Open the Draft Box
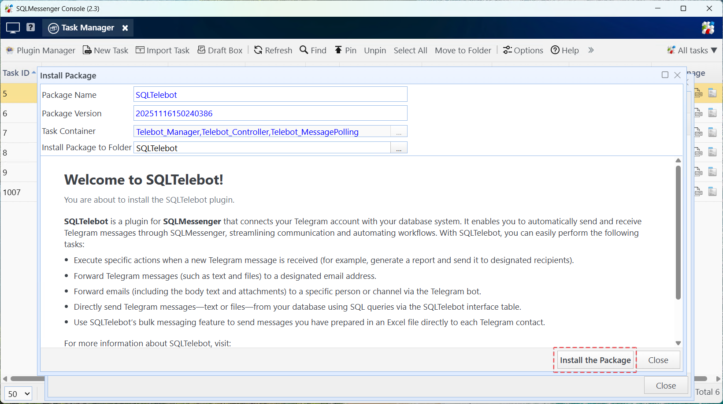 pos(220,50)
